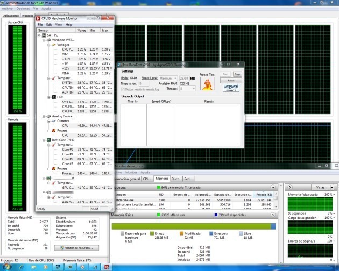
Task: Click the SAT-PC computer icon in the tree
Action: pos(44,35)
